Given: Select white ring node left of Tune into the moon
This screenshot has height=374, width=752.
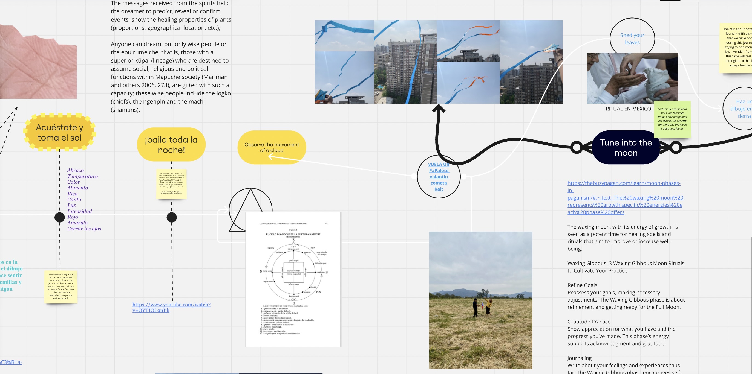Looking at the screenshot, I should [577, 148].
